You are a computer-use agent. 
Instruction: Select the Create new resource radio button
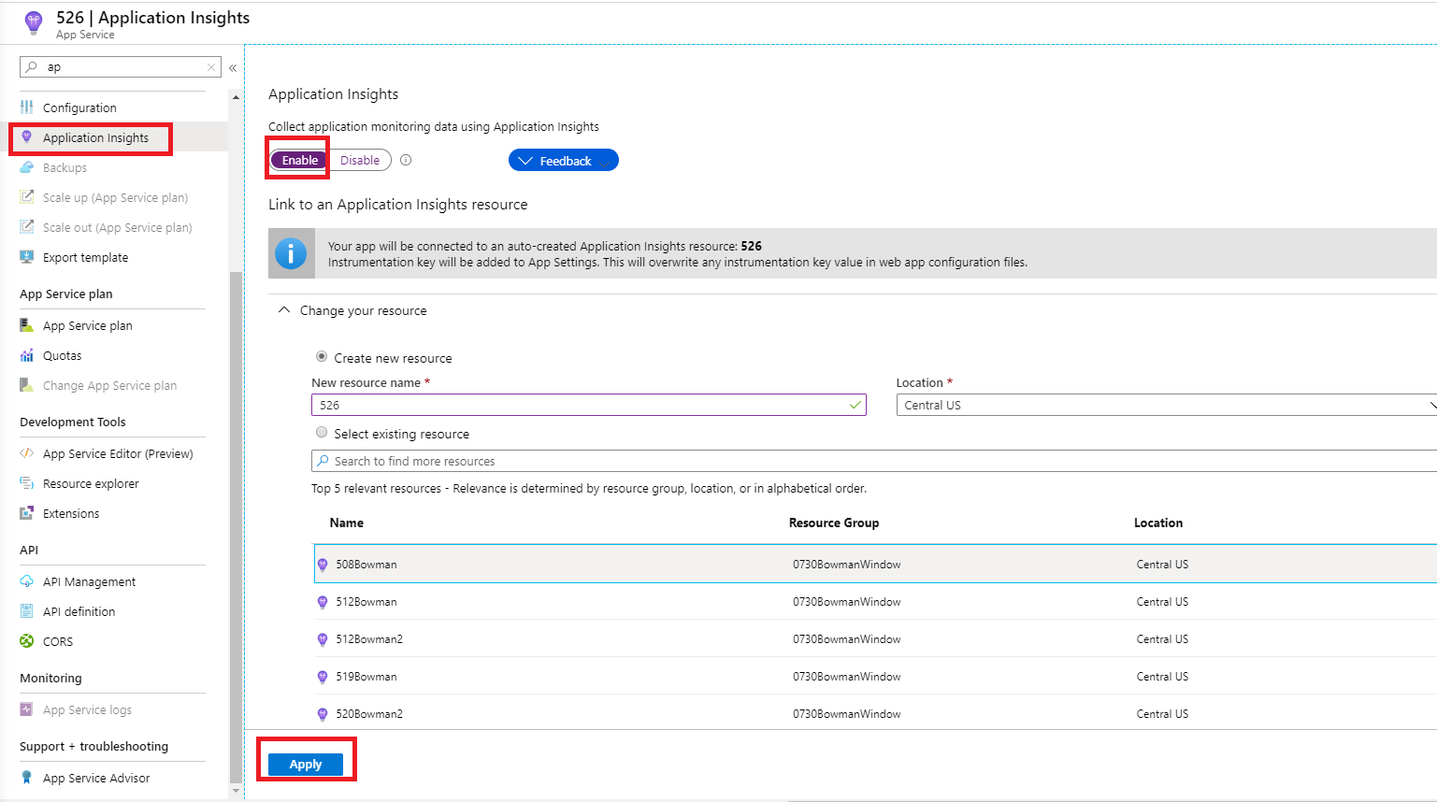(x=321, y=357)
